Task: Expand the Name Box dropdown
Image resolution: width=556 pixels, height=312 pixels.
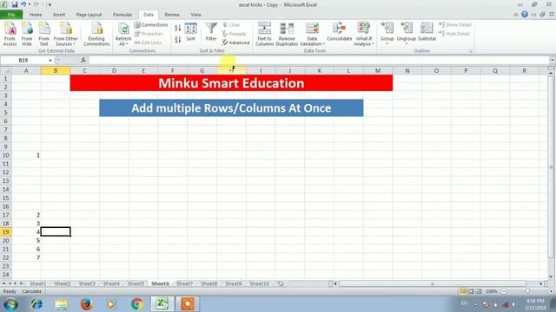Action: pyautogui.click(x=50, y=61)
